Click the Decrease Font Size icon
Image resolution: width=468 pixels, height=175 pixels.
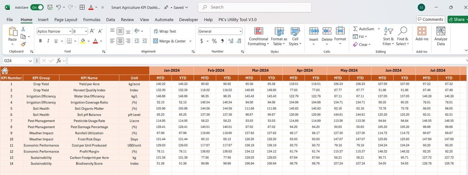coord(100,31)
